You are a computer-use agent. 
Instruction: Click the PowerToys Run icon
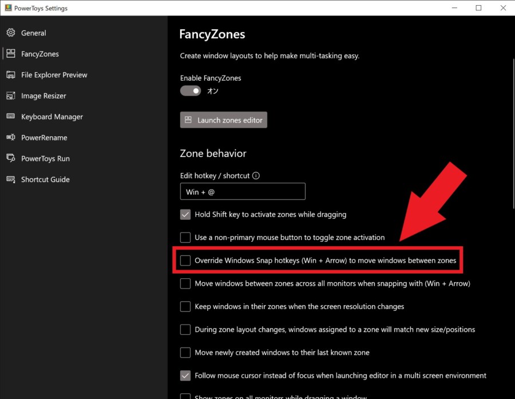pyautogui.click(x=11, y=158)
